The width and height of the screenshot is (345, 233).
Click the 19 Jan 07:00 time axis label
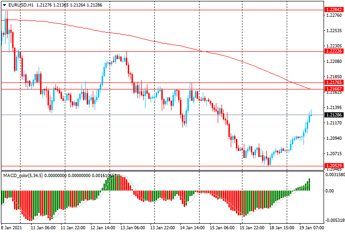311,228
